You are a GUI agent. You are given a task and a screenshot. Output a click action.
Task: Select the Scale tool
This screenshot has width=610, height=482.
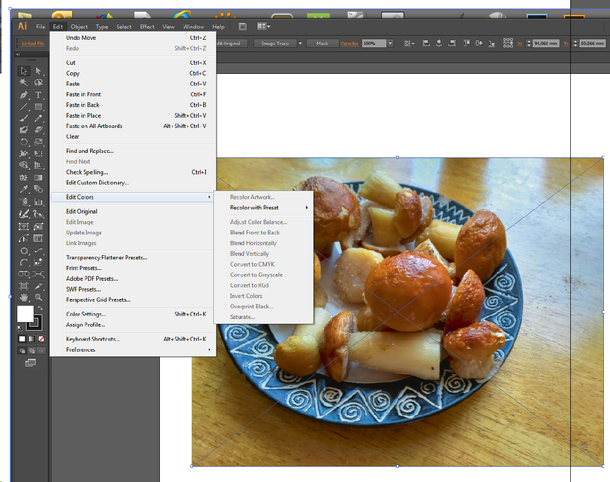point(38,142)
